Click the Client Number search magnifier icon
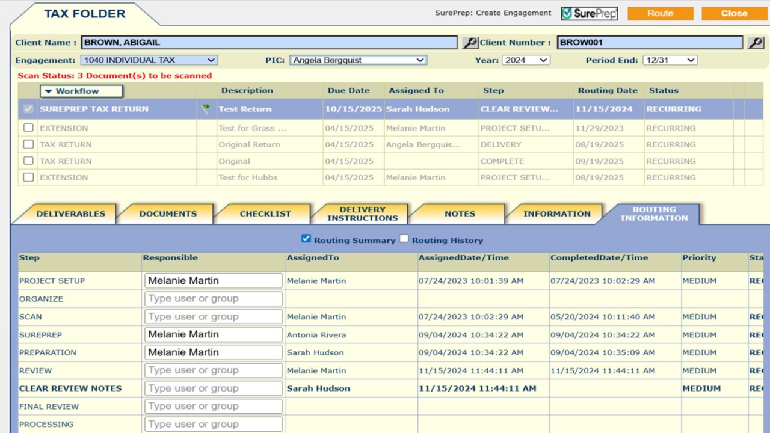The height and width of the screenshot is (433, 770). [756, 43]
